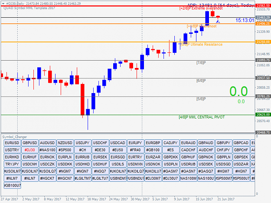Open USDCAD in the chart
The image size is (271, 203).
click(x=118, y=143)
